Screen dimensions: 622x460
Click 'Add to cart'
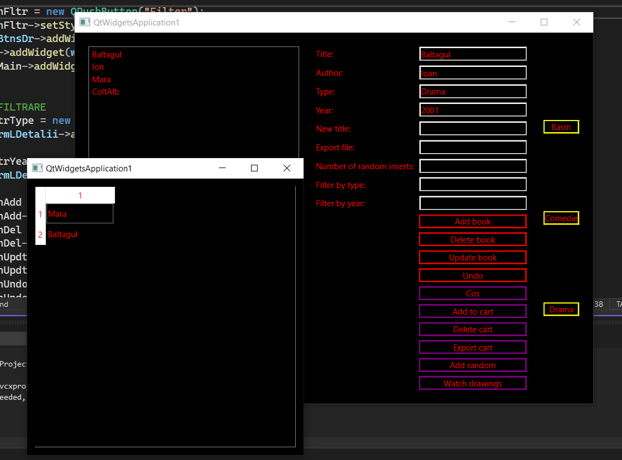(x=473, y=311)
